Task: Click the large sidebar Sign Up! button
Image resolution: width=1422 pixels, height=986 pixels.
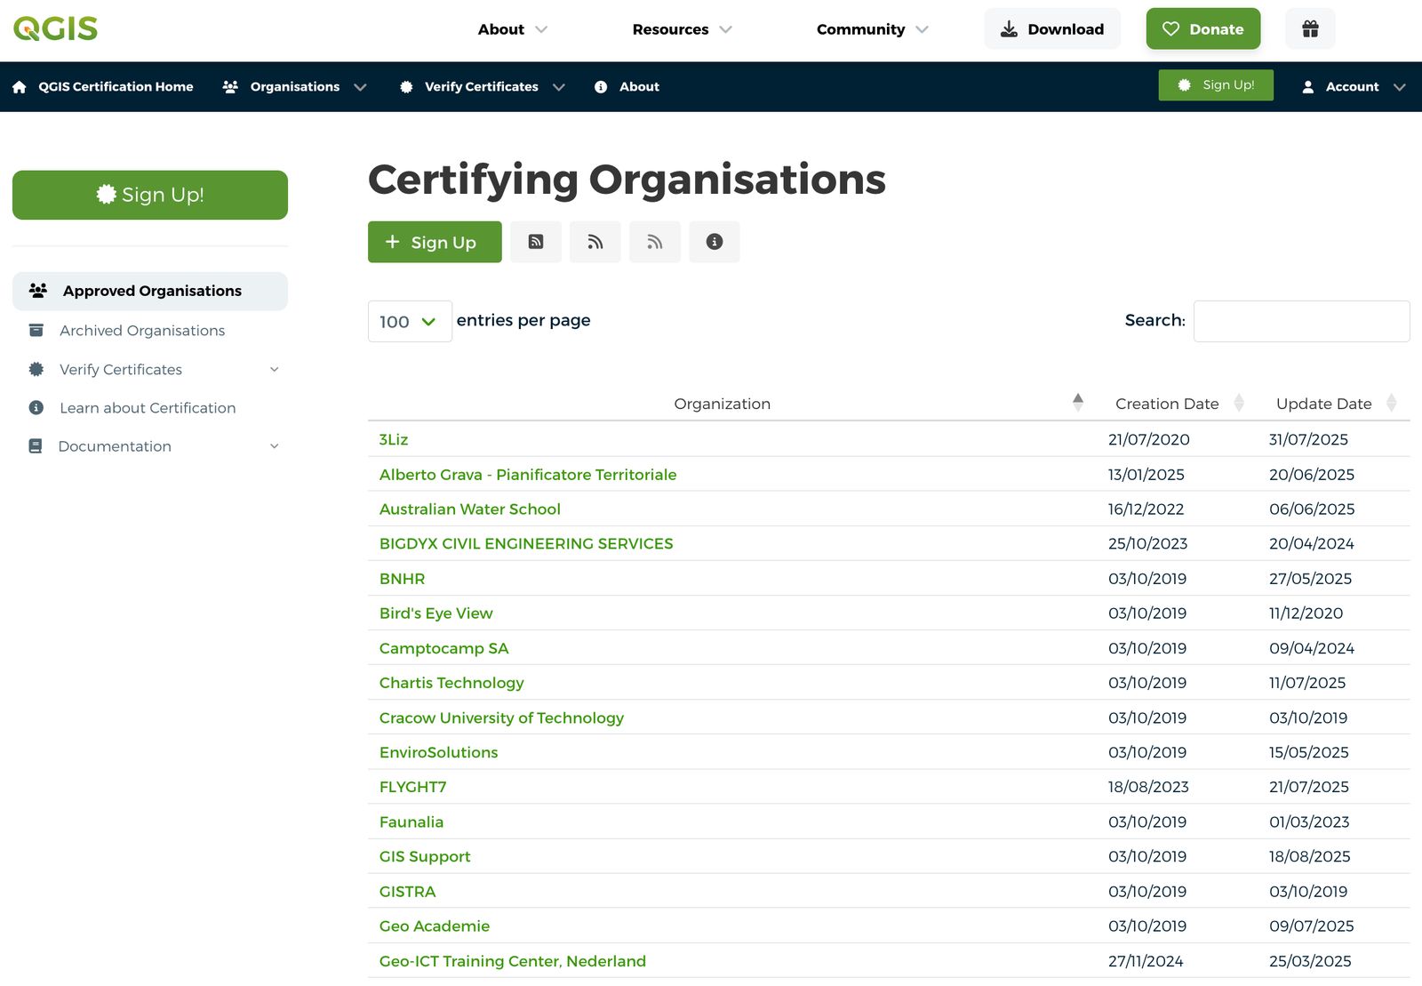Action: click(x=150, y=195)
